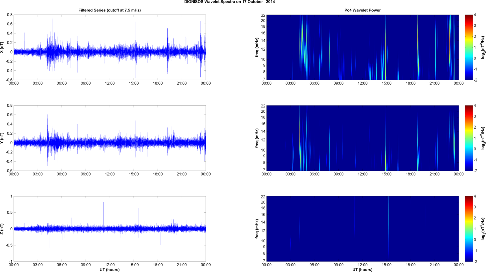Click "UT (hours)" under the bottom wavelet spectrogram
The width and height of the screenshot is (486, 272).
coord(362,270)
